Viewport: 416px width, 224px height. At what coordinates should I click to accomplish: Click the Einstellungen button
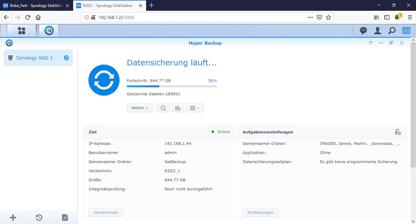coord(260,212)
